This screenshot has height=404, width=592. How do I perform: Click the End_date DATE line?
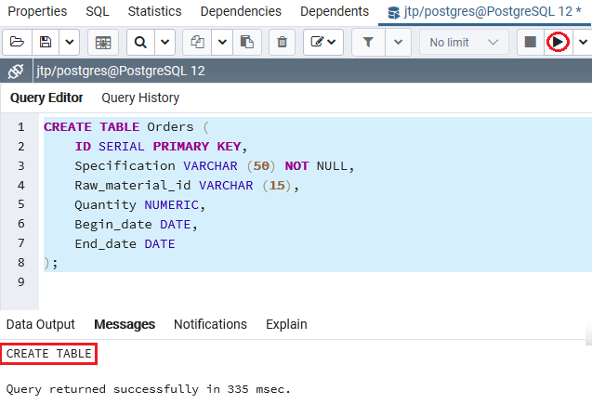click(125, 244)
